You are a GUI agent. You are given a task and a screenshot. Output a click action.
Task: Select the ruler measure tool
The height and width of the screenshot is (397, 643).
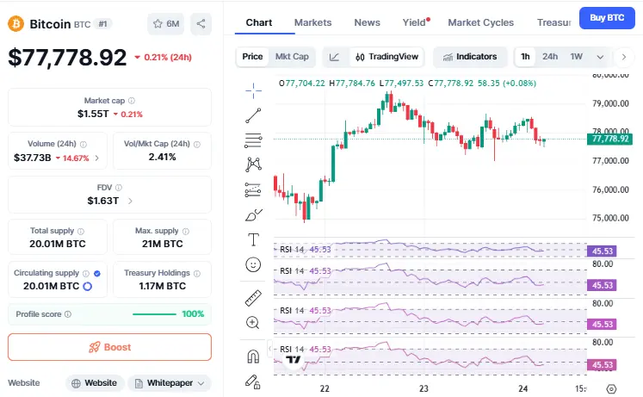[253, 298]
